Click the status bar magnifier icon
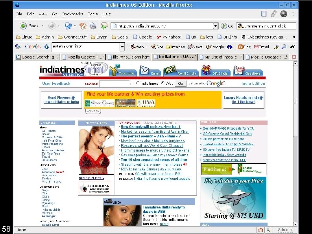The height and width of the screenshot is (234, 312). (x=268, y=230)
